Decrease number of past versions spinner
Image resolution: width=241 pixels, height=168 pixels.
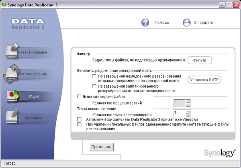pos(188,105)
